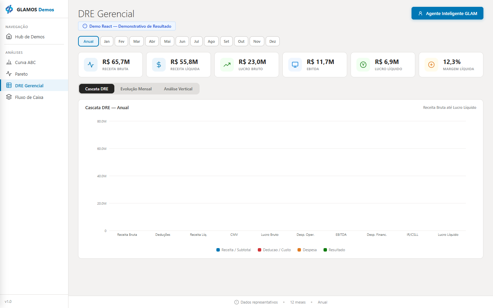Image resolution: width=493 pixels, height=308 pixels.
Task: Click the Fluxo de Caixa layers icon
Action: tap(9, 97)
